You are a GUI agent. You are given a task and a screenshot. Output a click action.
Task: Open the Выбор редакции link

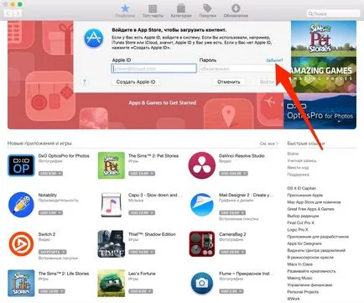click(303, 216)
